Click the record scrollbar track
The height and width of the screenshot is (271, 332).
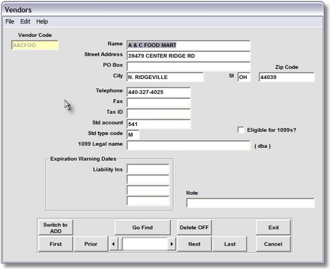point(145,244)
